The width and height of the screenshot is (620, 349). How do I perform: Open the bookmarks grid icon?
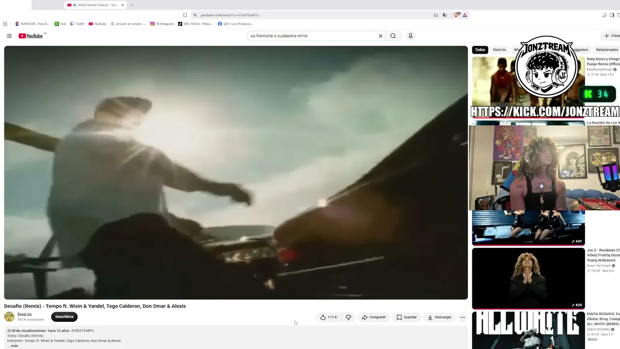[5, 24]
